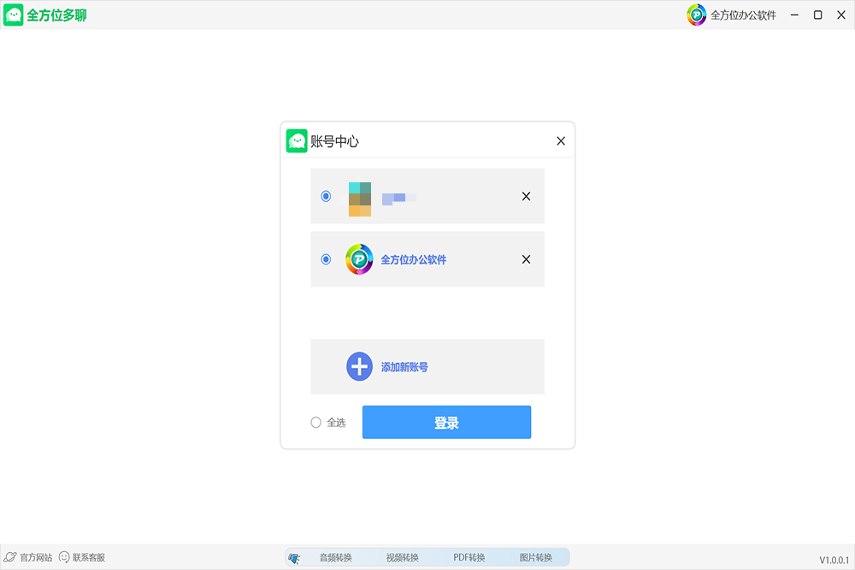Click the 全方位多聊 app logo in the title bar

(x=14, y=15)
